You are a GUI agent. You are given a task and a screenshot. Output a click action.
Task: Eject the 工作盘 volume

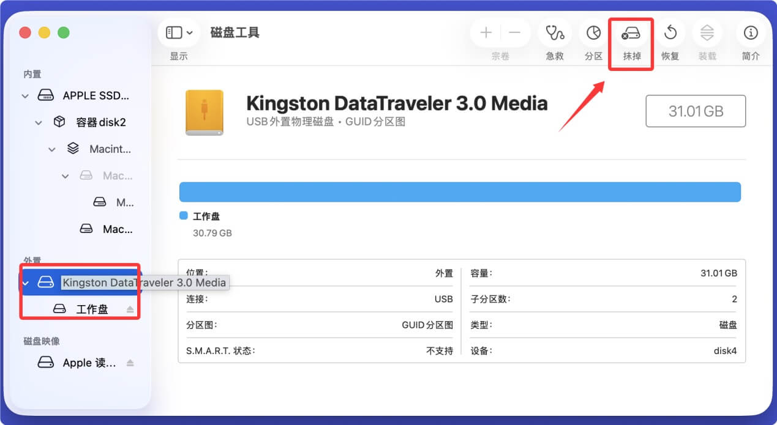tap(130, 309)
